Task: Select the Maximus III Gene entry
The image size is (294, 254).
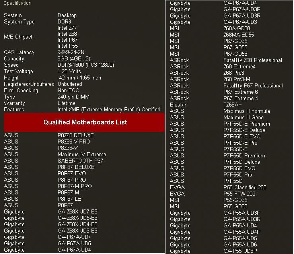Action: tap(243, 118)
